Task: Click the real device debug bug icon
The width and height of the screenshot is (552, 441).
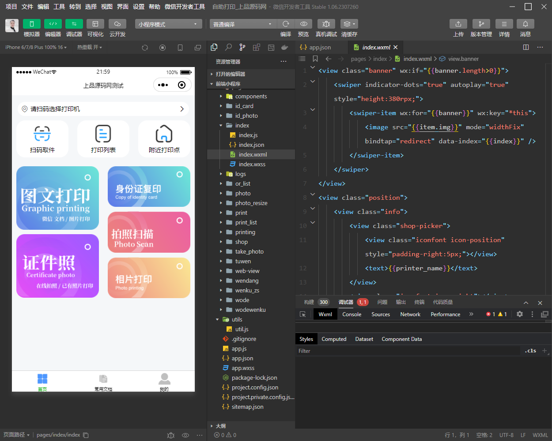Action: click(x=326, y=24)
